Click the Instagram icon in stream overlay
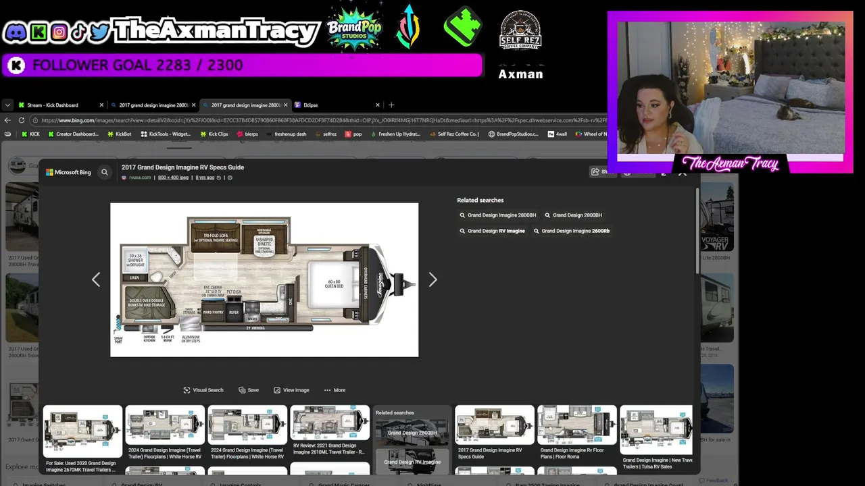The height and width of the screenshot is (486, 865). (x=59, y=32)
